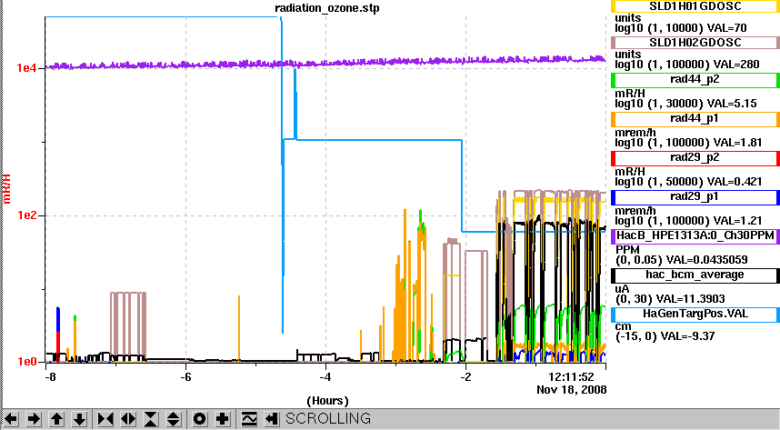Click the Nov 18, 2008 date label
Screen dimensions: 780x430
(572, 389)
